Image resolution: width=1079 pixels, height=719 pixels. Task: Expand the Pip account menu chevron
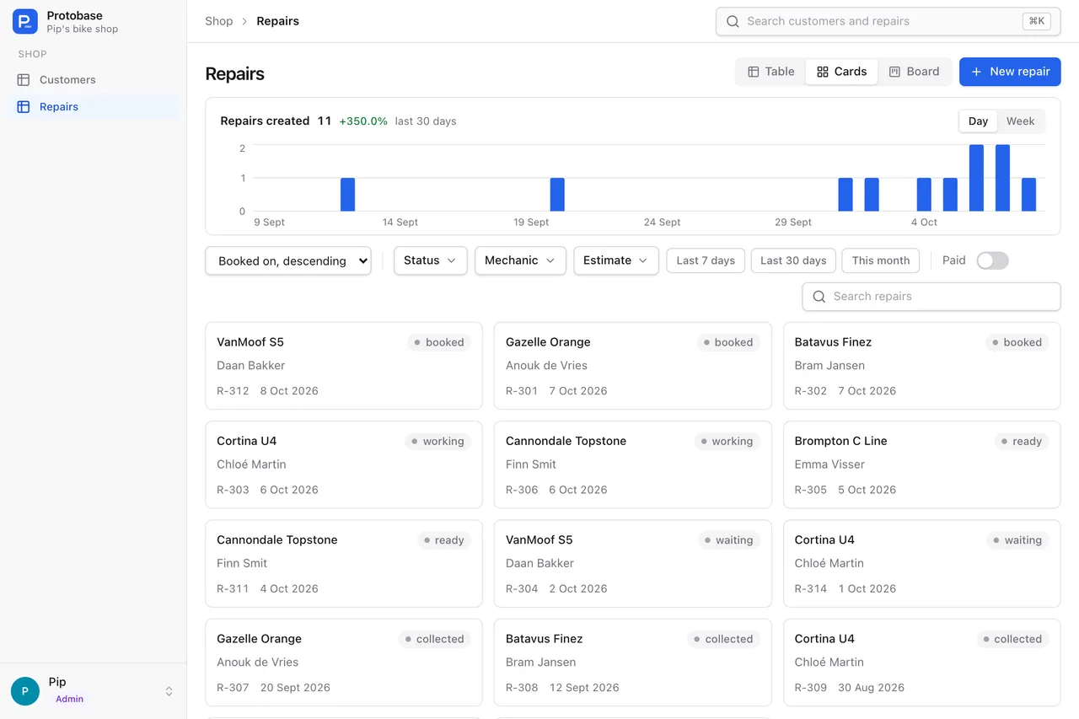(x=169, y=691)
